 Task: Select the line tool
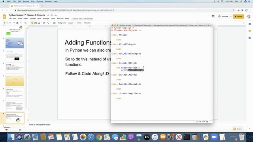47,23
